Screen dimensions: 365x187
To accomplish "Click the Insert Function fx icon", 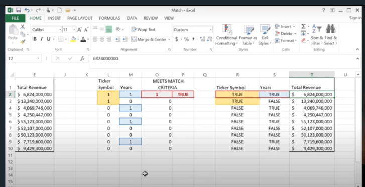I will [x=82, y=59].
